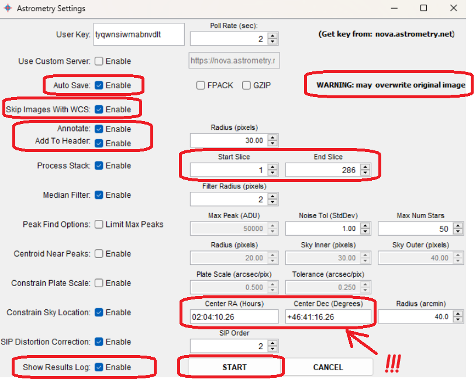The width and height of the screenshot is (476, 379).
Task: Decrease SIP Order with down arrow
Action: tap(273, 349)
